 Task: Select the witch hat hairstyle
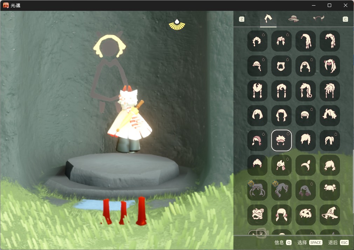(x=329, y=215)
